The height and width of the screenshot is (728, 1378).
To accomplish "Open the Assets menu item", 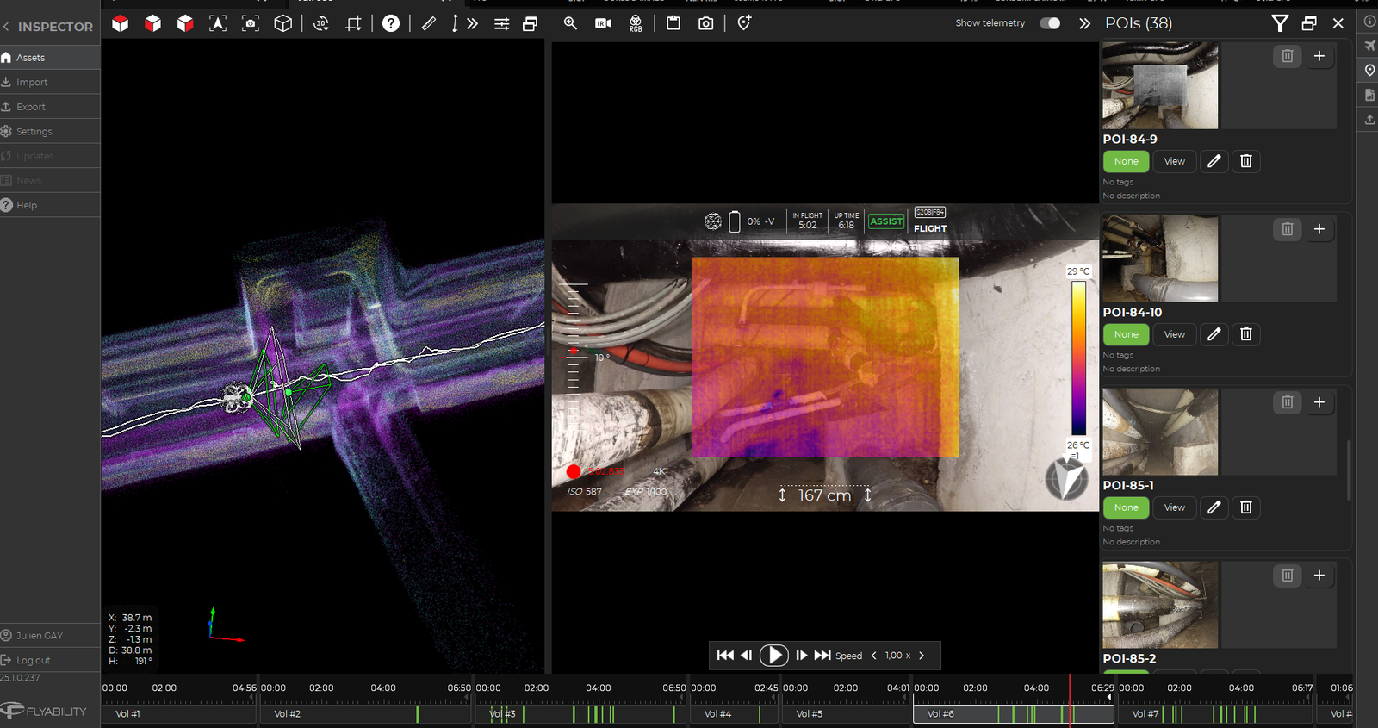I will coord(50,58).
